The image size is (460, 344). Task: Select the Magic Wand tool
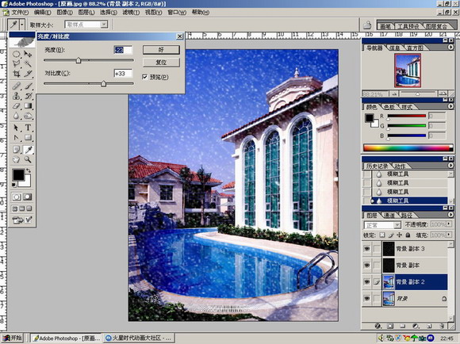(x=28, y=63)
